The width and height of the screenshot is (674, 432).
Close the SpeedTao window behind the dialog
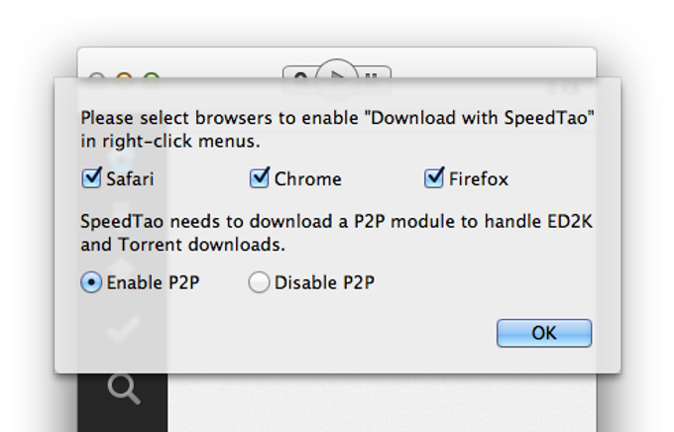[x=96, y=75]
